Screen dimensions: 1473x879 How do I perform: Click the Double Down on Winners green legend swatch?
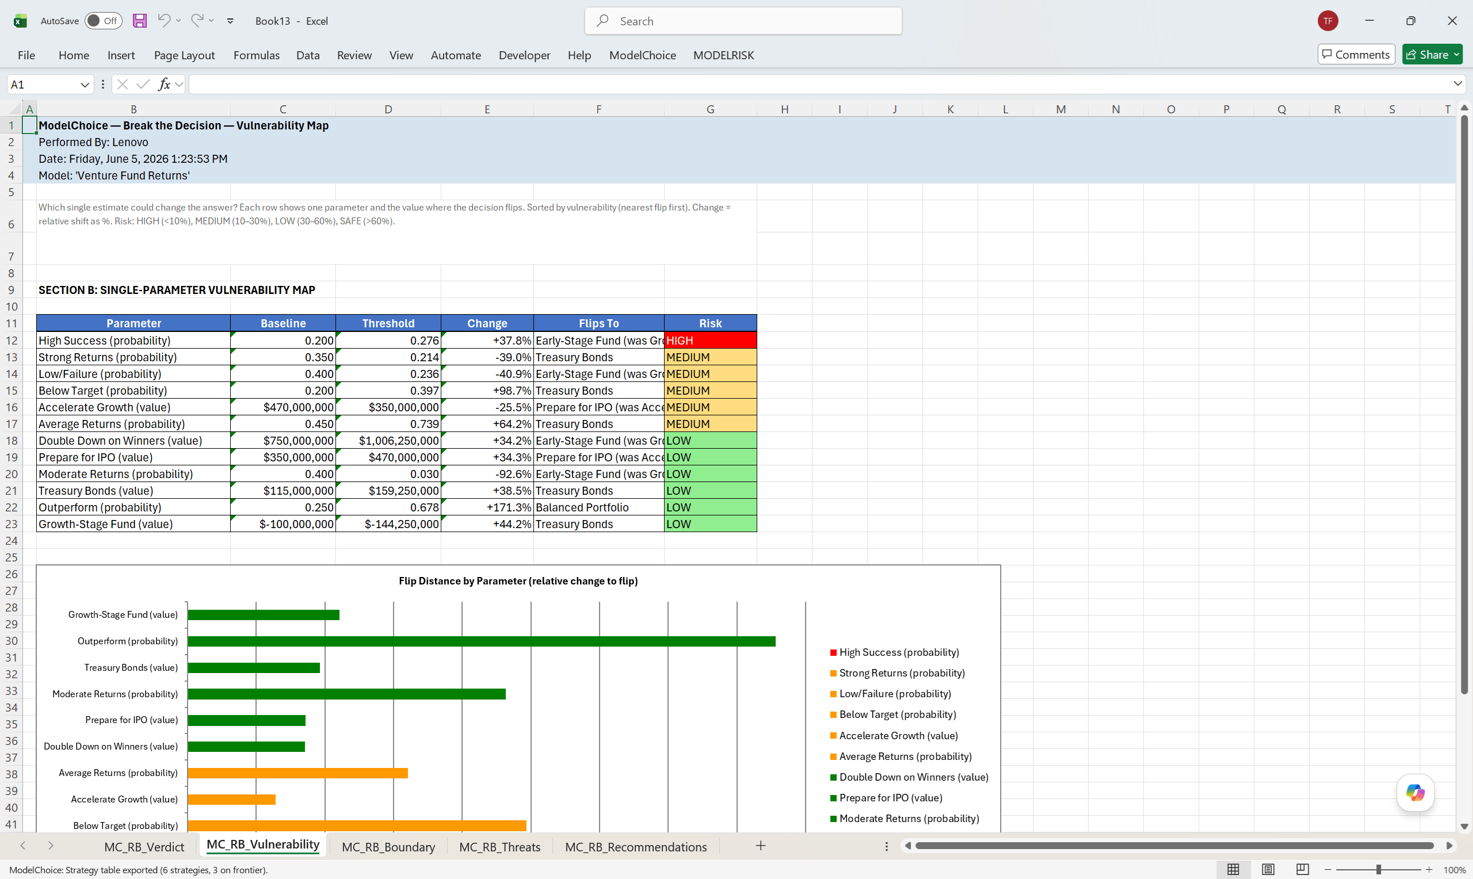833,778
